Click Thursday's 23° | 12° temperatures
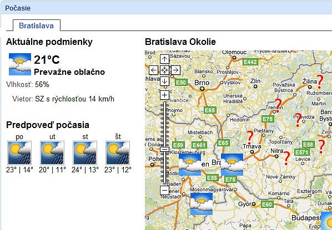Viewport: 332px width, 230px height. click(x=118, y=170)
